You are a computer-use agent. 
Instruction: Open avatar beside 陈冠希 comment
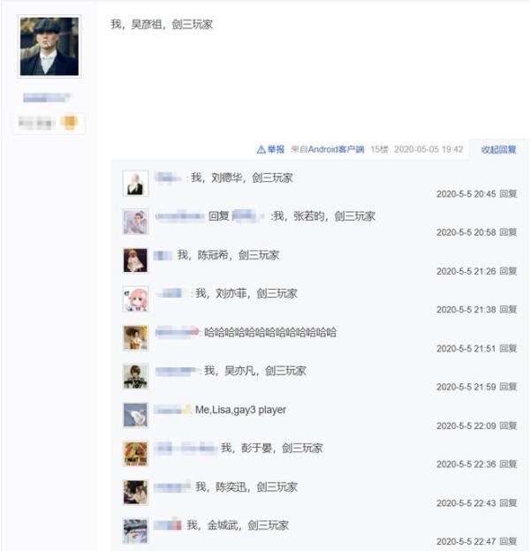(135, 260)
